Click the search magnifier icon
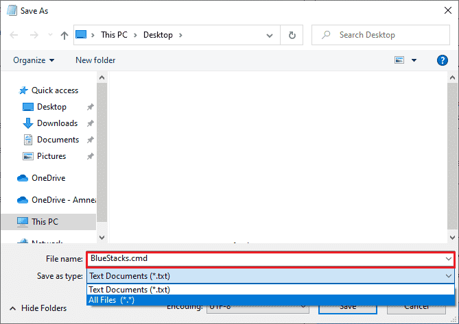459x324 pixels. pyautogui.click(x=326, y=35)
